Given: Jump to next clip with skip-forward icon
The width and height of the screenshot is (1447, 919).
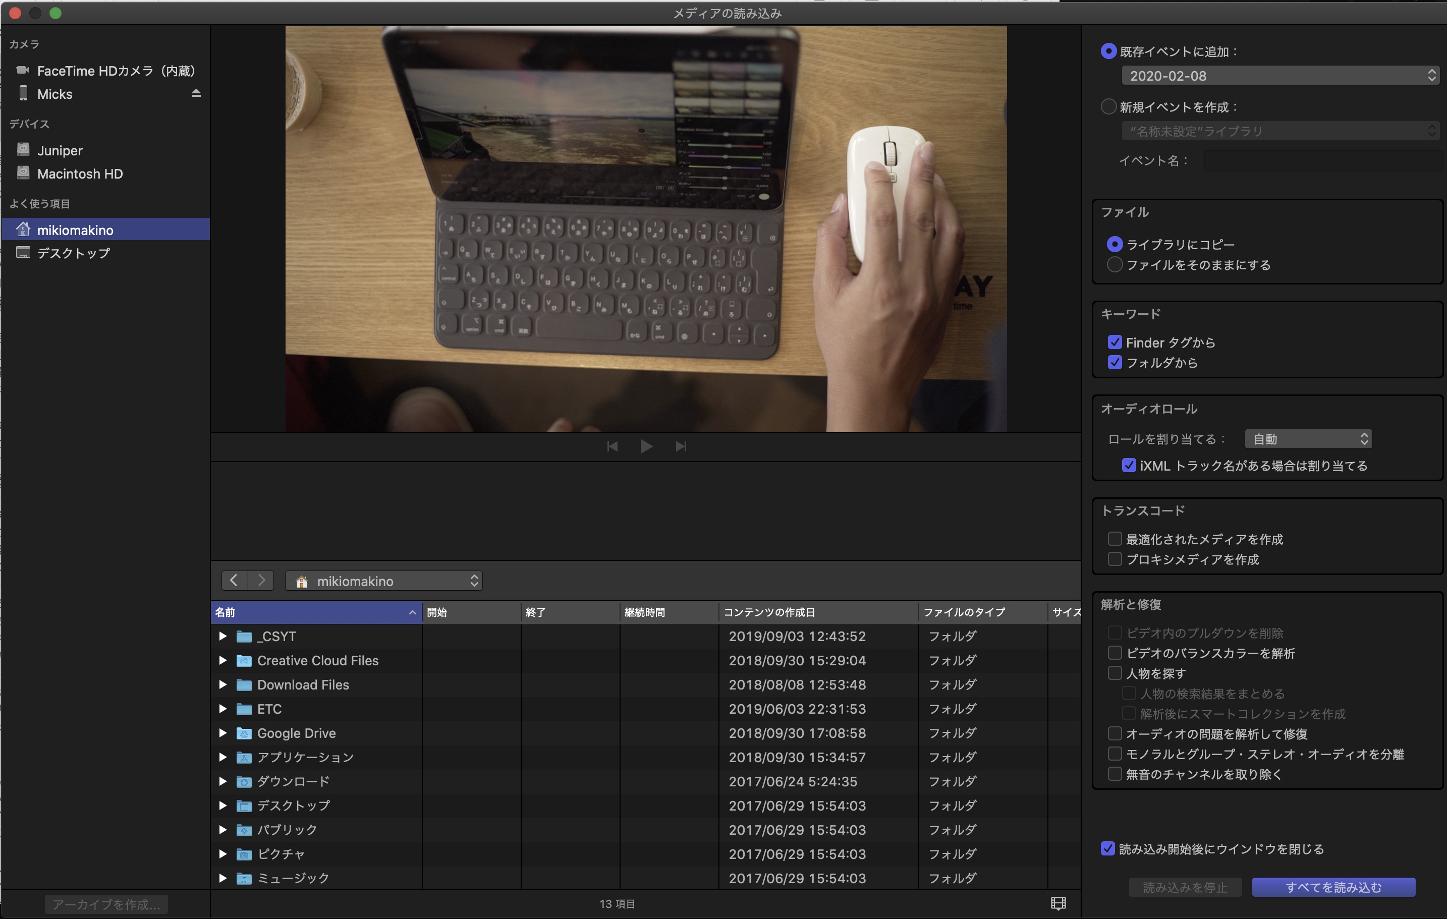Looking at the screenshot, I should pos(681,446).
